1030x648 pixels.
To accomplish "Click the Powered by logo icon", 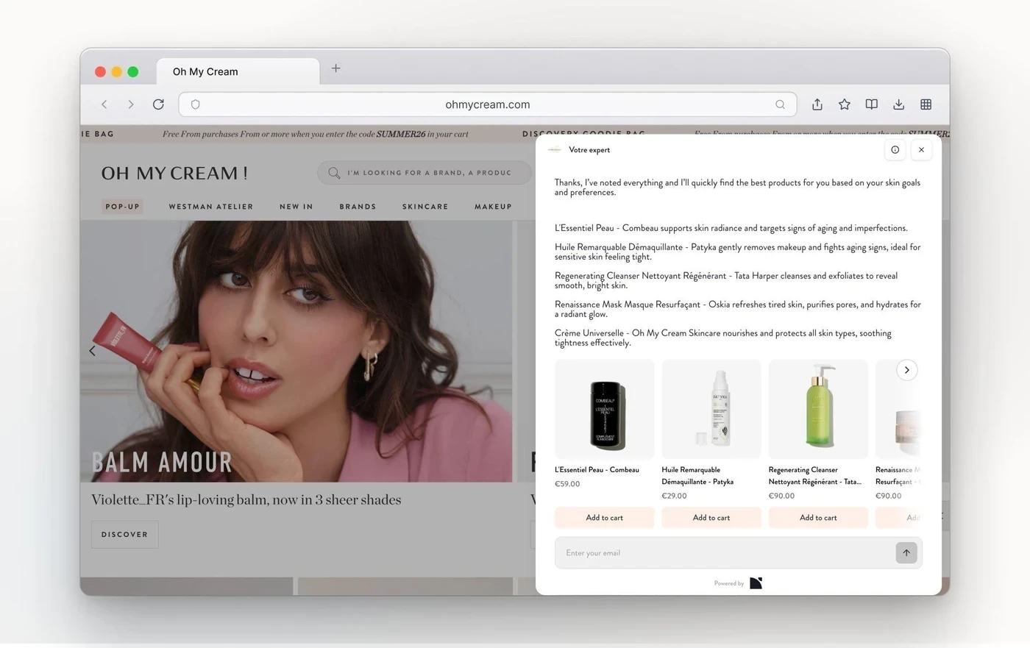I will click(x=756, y=583).
